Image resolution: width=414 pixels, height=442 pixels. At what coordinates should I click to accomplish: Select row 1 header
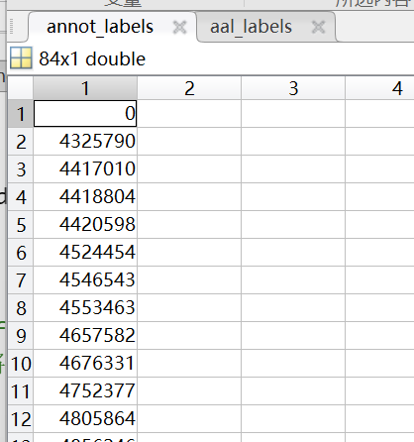(x=21, y=114)
